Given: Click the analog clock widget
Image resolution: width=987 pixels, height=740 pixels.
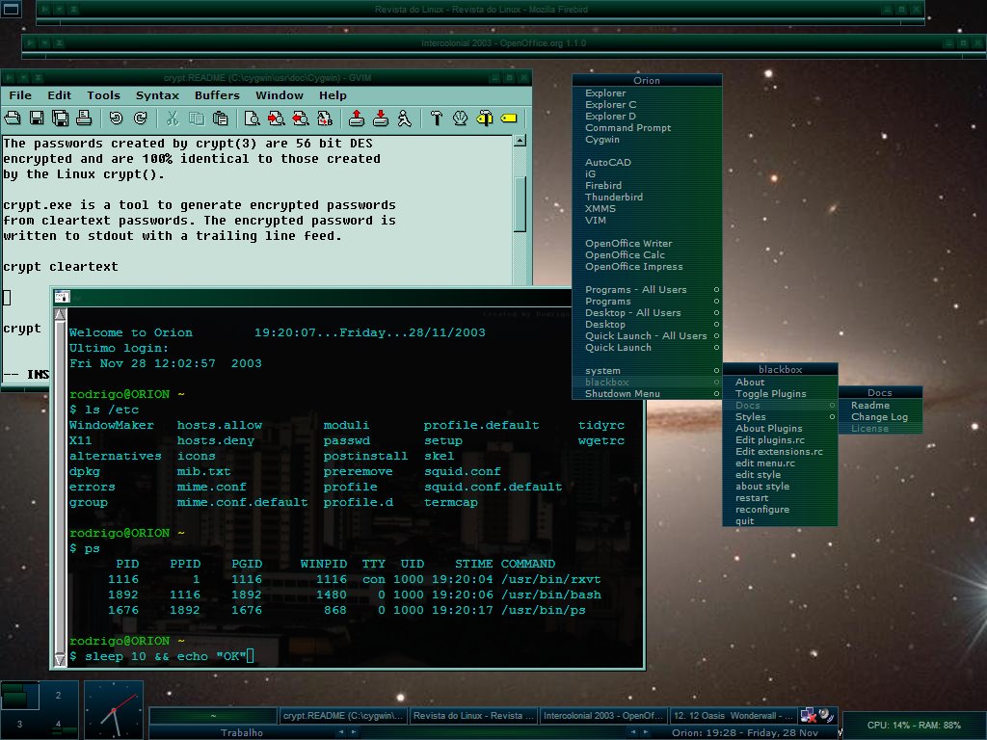Looking at the screenshot, I should 114,710.
